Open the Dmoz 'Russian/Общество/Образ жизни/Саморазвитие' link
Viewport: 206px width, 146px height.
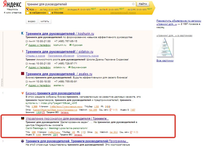(55, 110)
